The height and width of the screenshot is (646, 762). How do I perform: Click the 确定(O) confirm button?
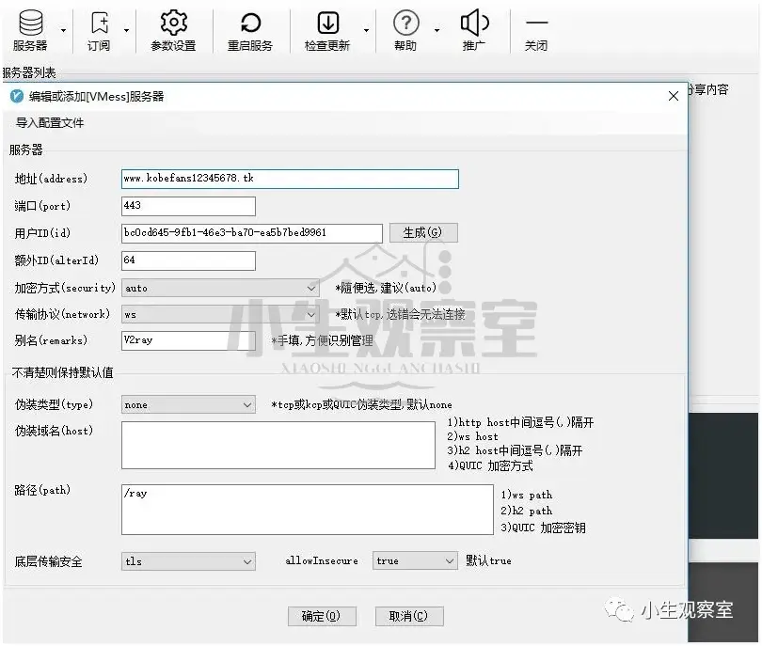322,616
